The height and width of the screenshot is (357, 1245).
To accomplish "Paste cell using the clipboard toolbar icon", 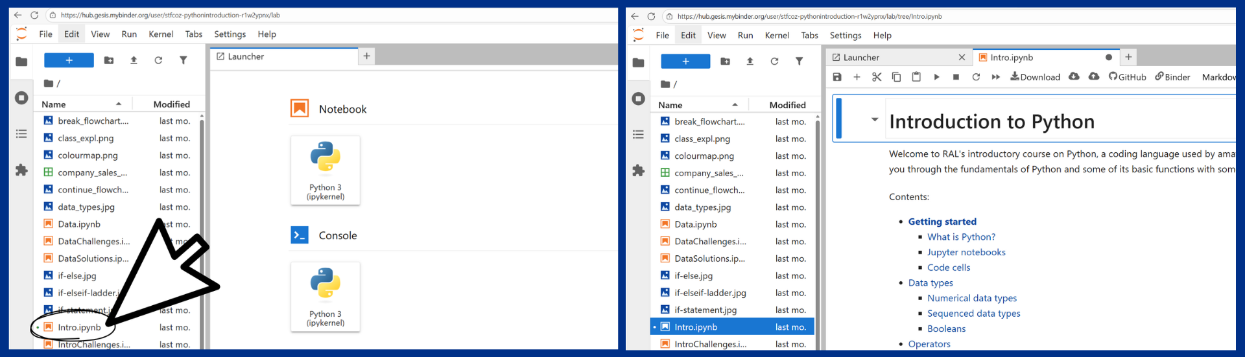I will [x=916, y=77].
